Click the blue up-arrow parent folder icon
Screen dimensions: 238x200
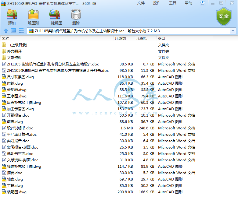pyautogui.click(x=6, y=31)
